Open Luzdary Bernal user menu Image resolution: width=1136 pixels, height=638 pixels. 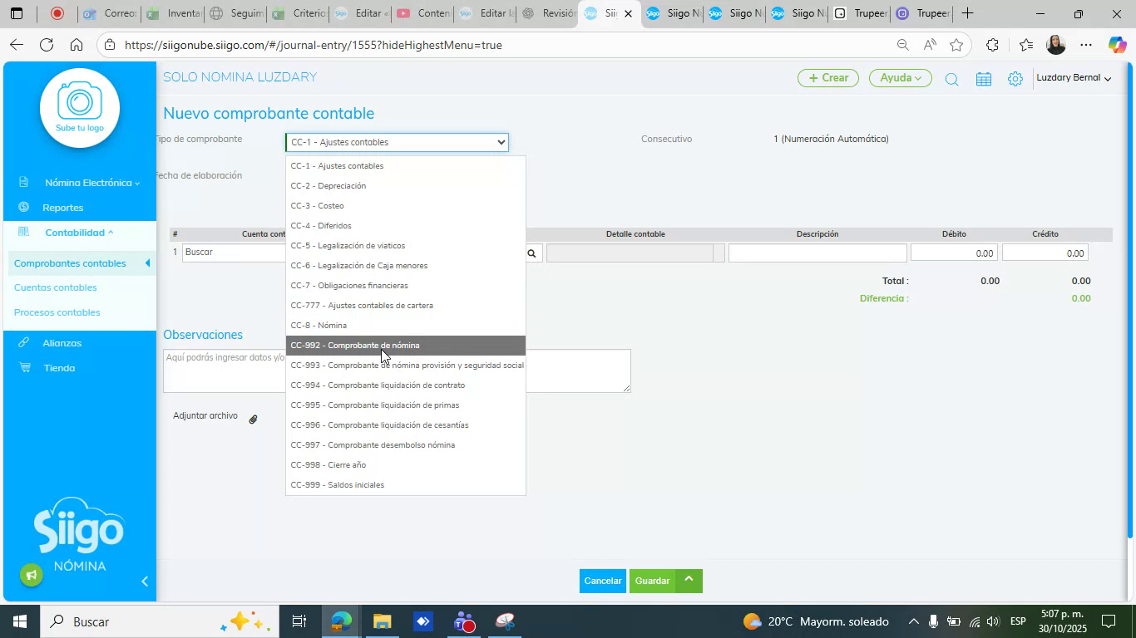click(x=1074, y=78)
